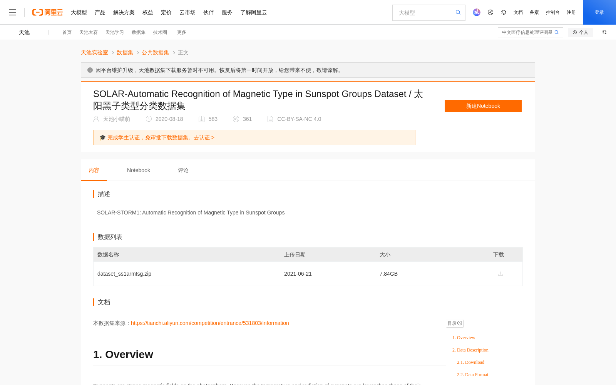
Task: Go to 首页 in Tianchi nav
Action: (x=67, y=32)
